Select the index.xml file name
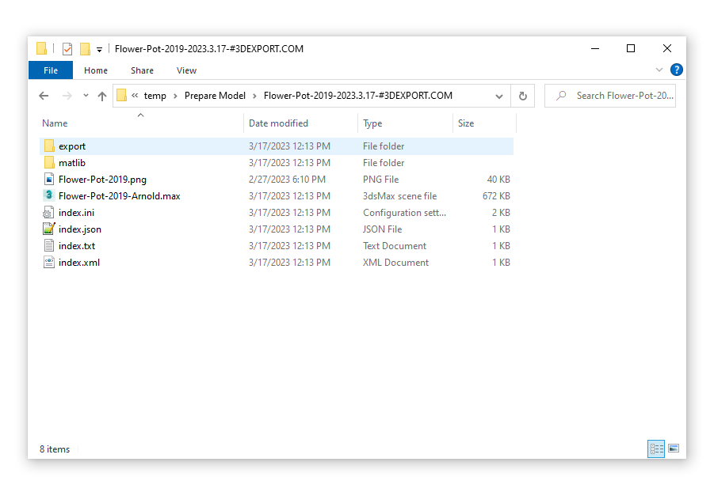Screen dimensions: 714x496 click(79, 263)
